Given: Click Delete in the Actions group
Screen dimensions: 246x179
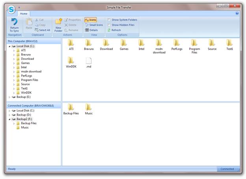Looking at the screenshot, I should 71,25.
